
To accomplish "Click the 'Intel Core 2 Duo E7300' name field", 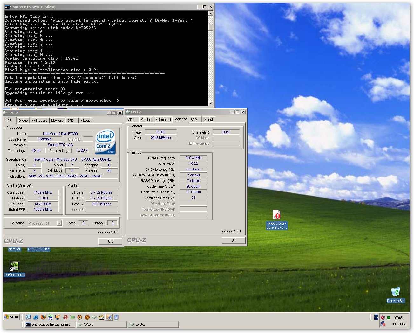I will point(60,134).
